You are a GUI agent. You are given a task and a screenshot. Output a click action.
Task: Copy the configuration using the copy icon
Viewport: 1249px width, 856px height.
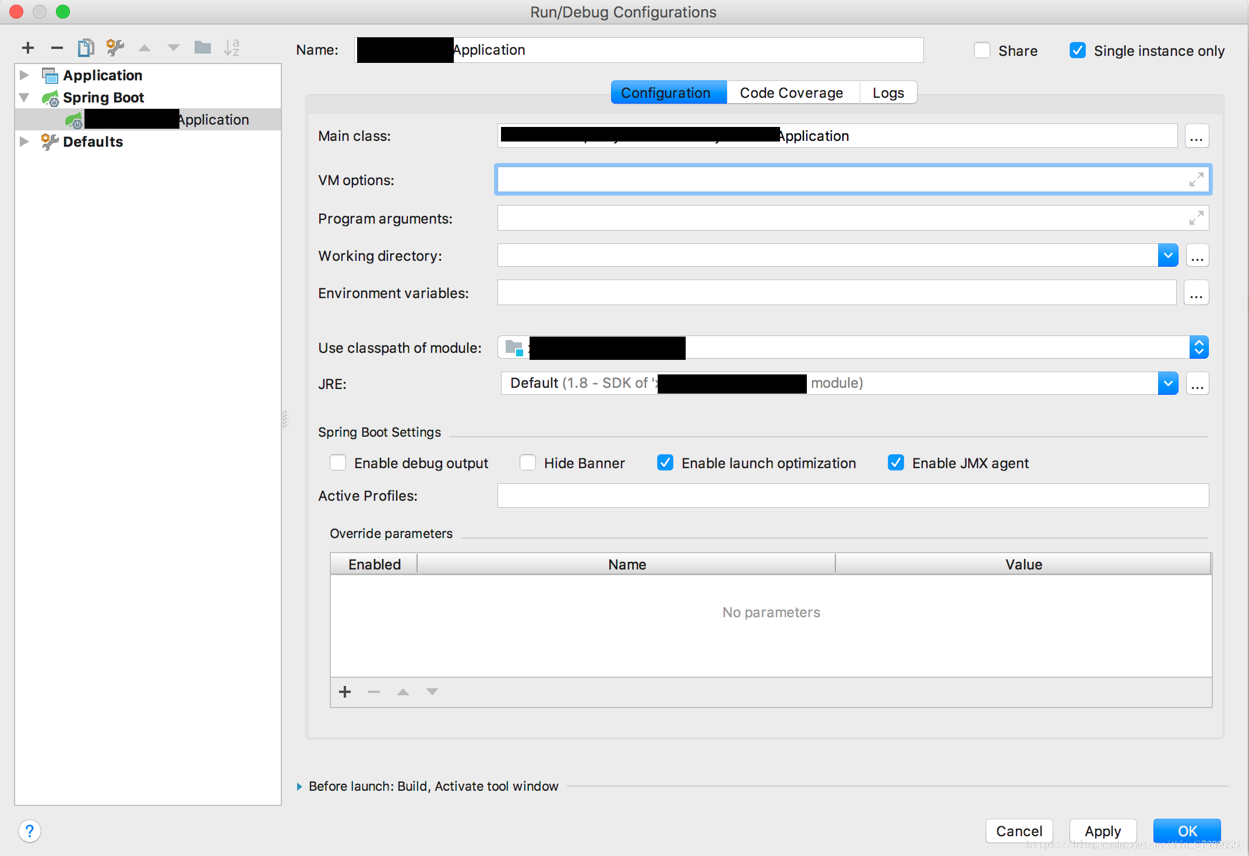(86, 48)
